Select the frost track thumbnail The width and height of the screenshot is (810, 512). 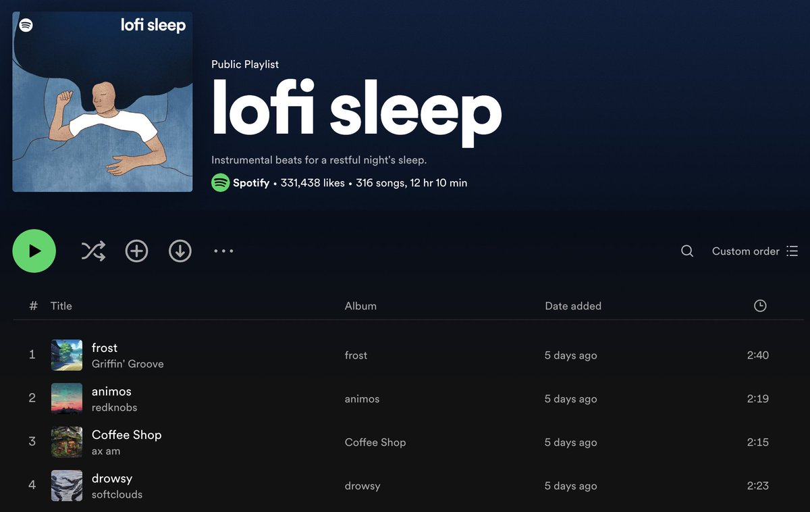click(67, 355)
